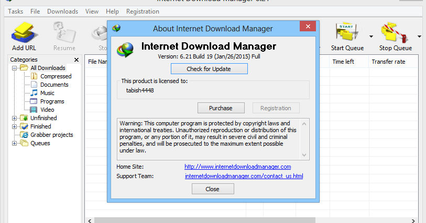Select the Unfinished folder icon
This screenshot has height=223, width=426.
(24, 118)
